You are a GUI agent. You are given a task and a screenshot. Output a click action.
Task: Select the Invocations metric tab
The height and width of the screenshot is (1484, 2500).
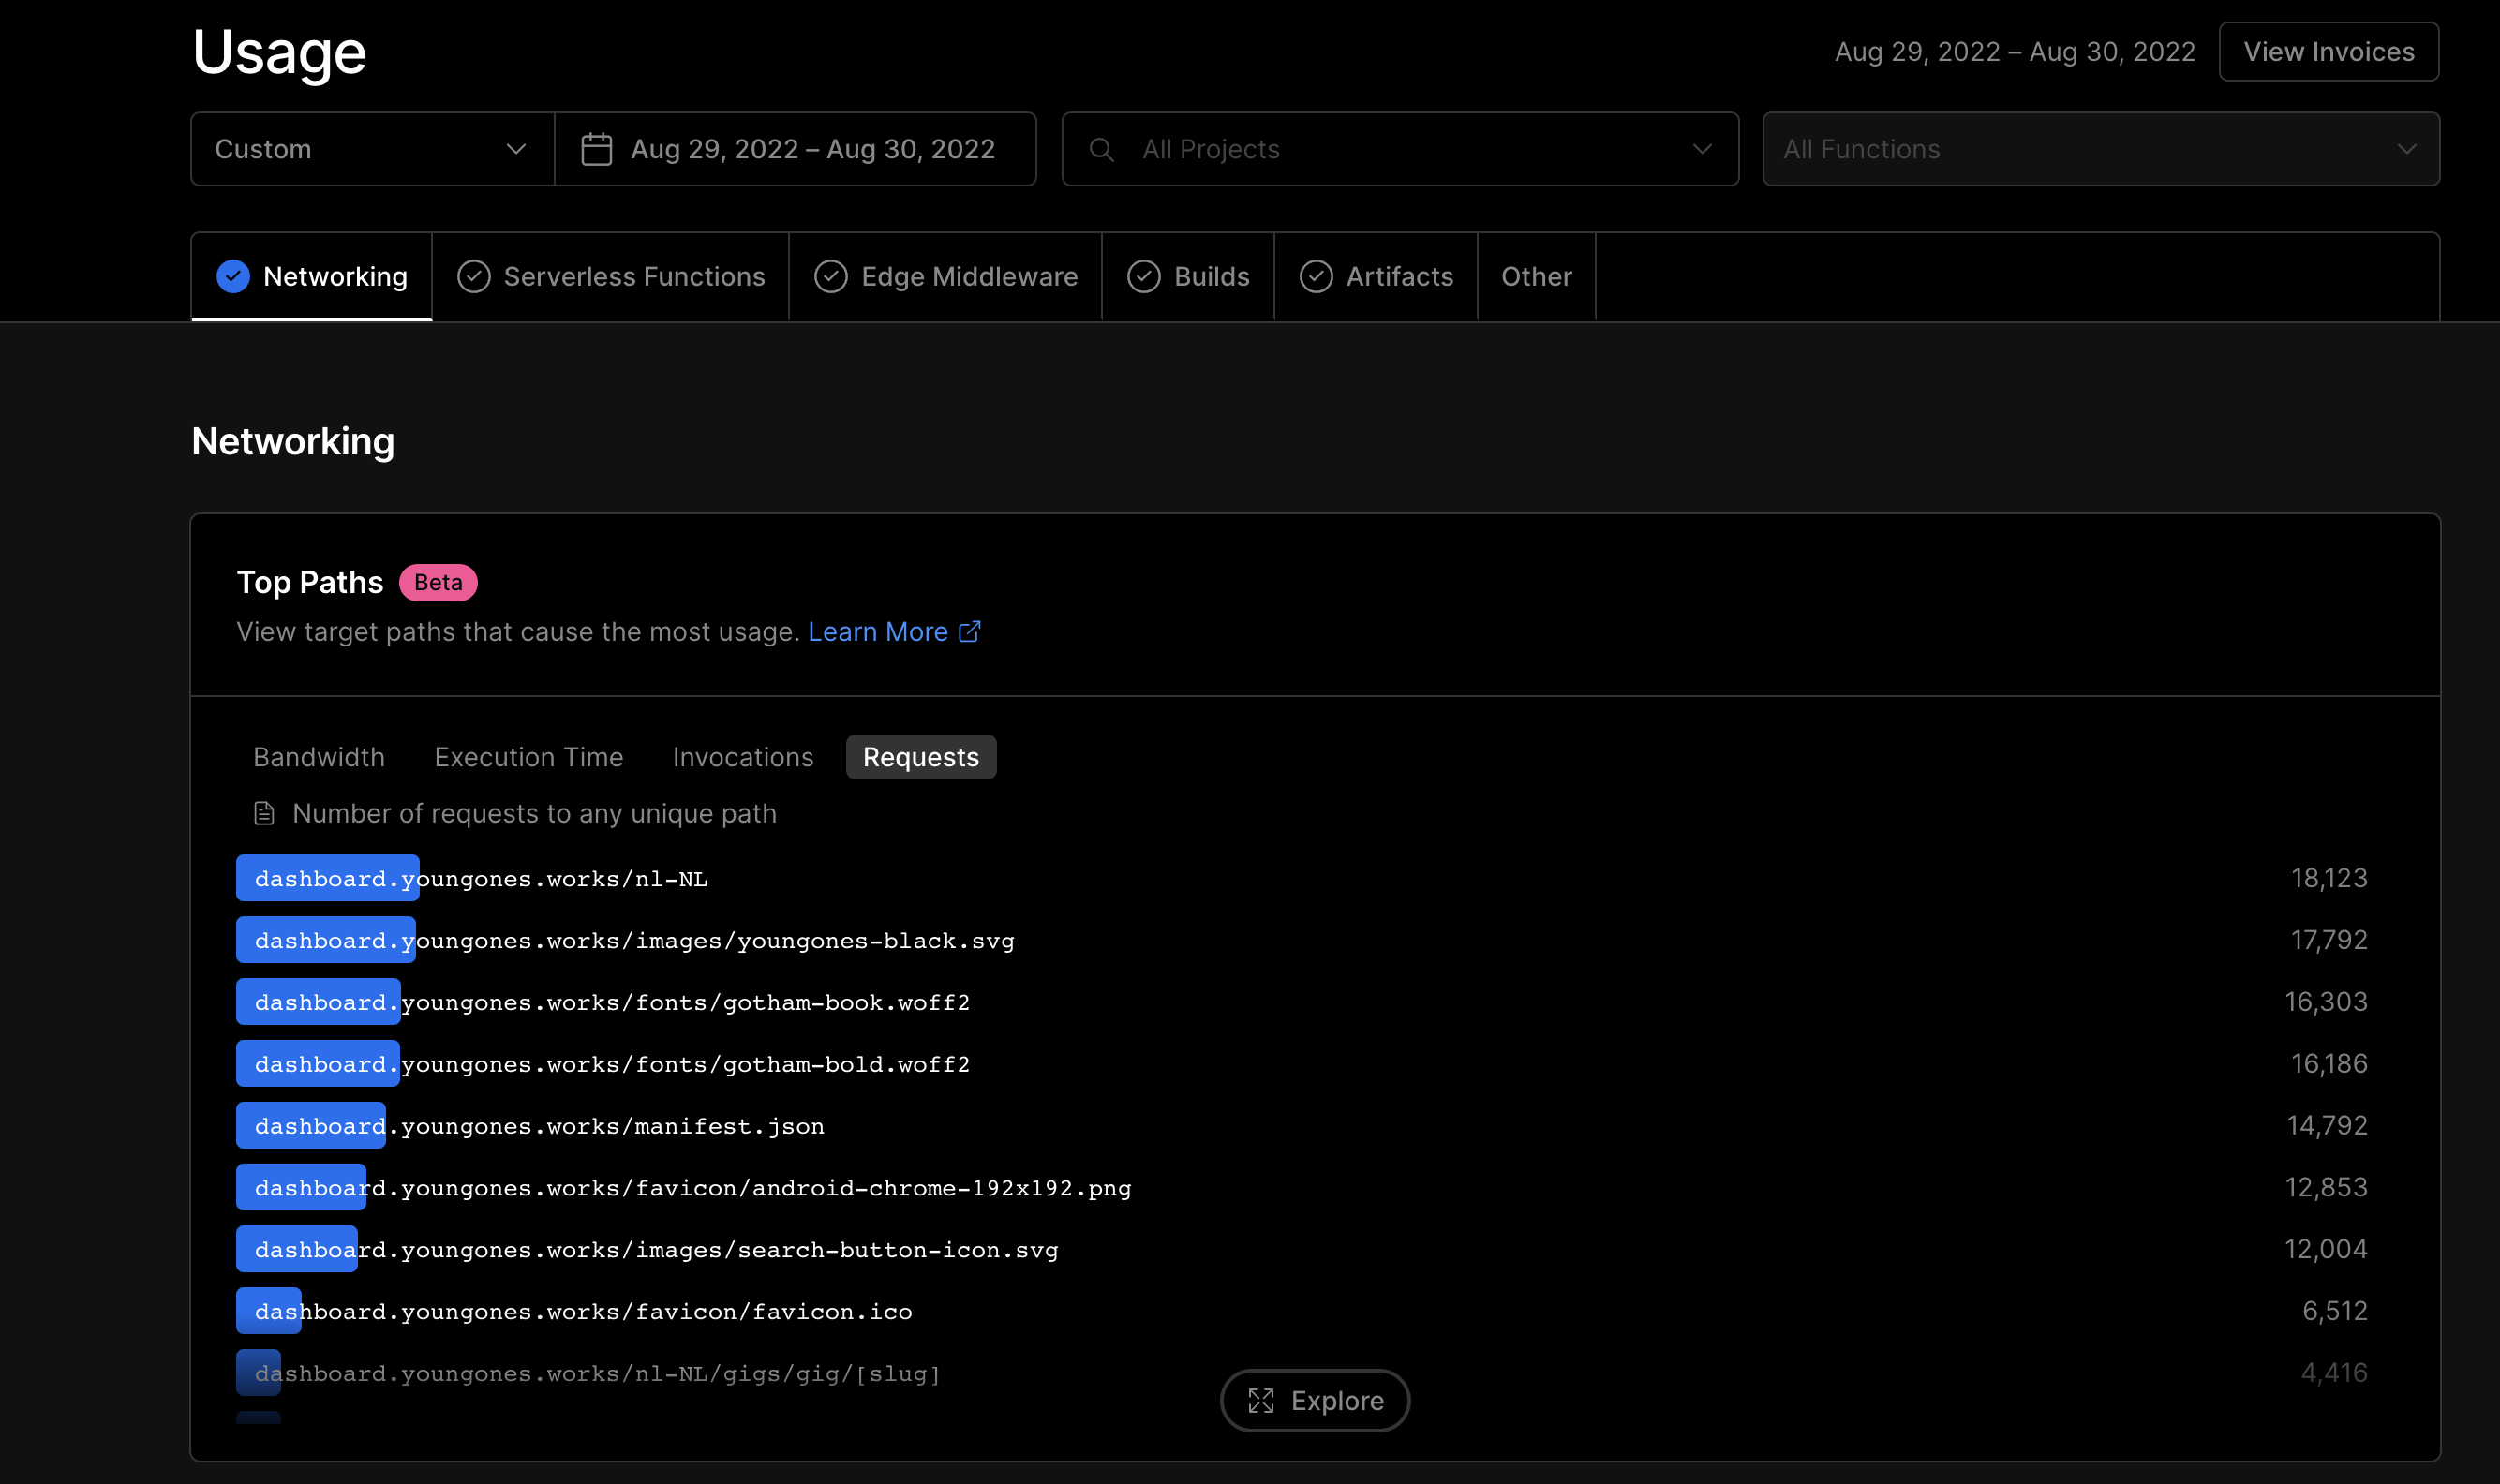tap(743, 757)
